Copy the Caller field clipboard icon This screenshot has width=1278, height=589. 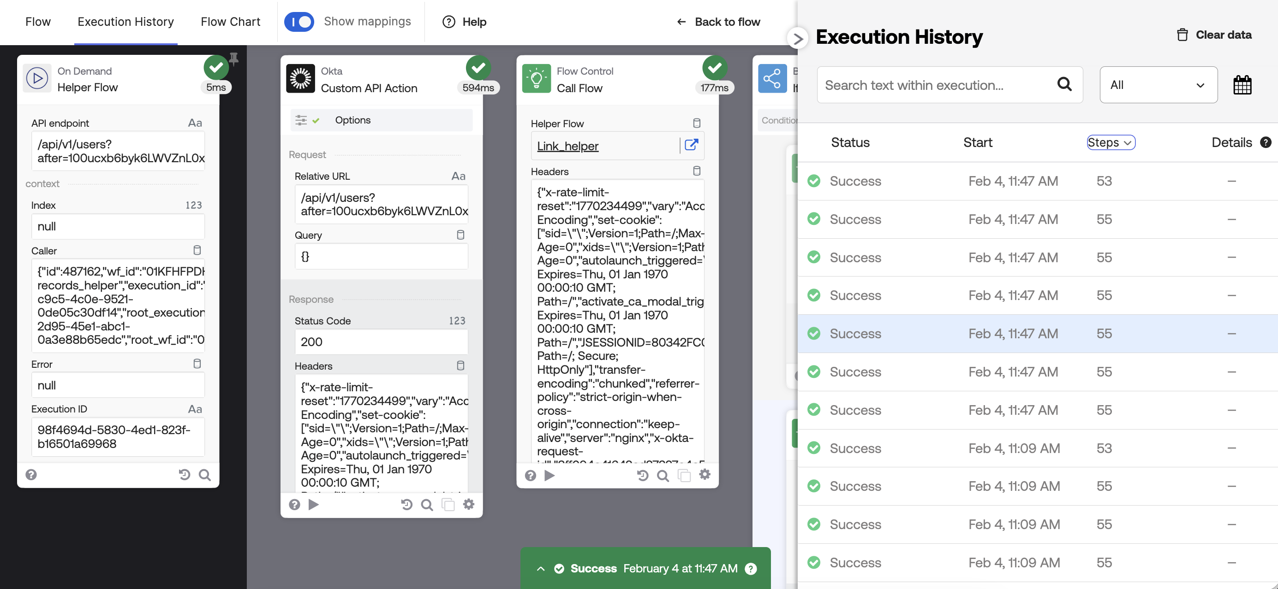197,250
